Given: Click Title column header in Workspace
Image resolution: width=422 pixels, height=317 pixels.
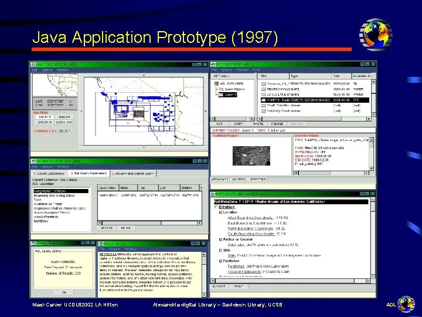Looking at the screenshot, I should [273, 76].
